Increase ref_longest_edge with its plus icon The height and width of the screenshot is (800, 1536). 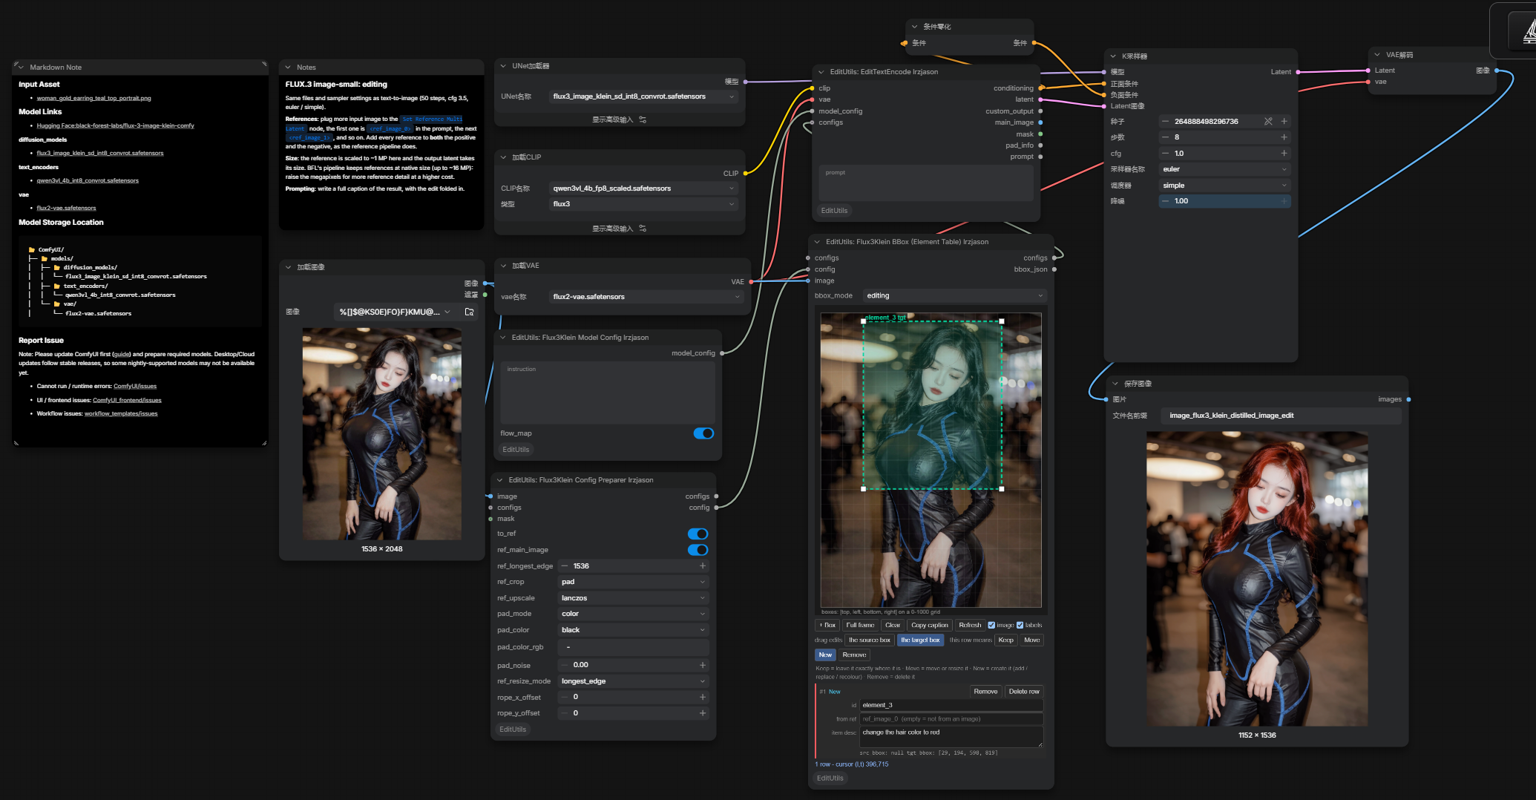click(702, 566)
